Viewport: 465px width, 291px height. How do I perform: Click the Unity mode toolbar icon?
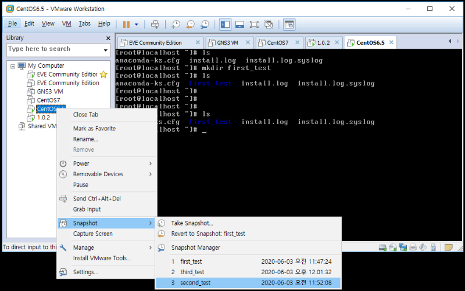269,24
